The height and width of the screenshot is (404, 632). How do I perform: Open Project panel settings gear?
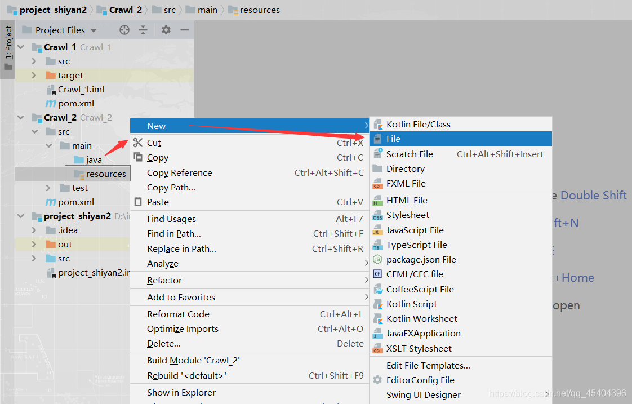point(166,30)
